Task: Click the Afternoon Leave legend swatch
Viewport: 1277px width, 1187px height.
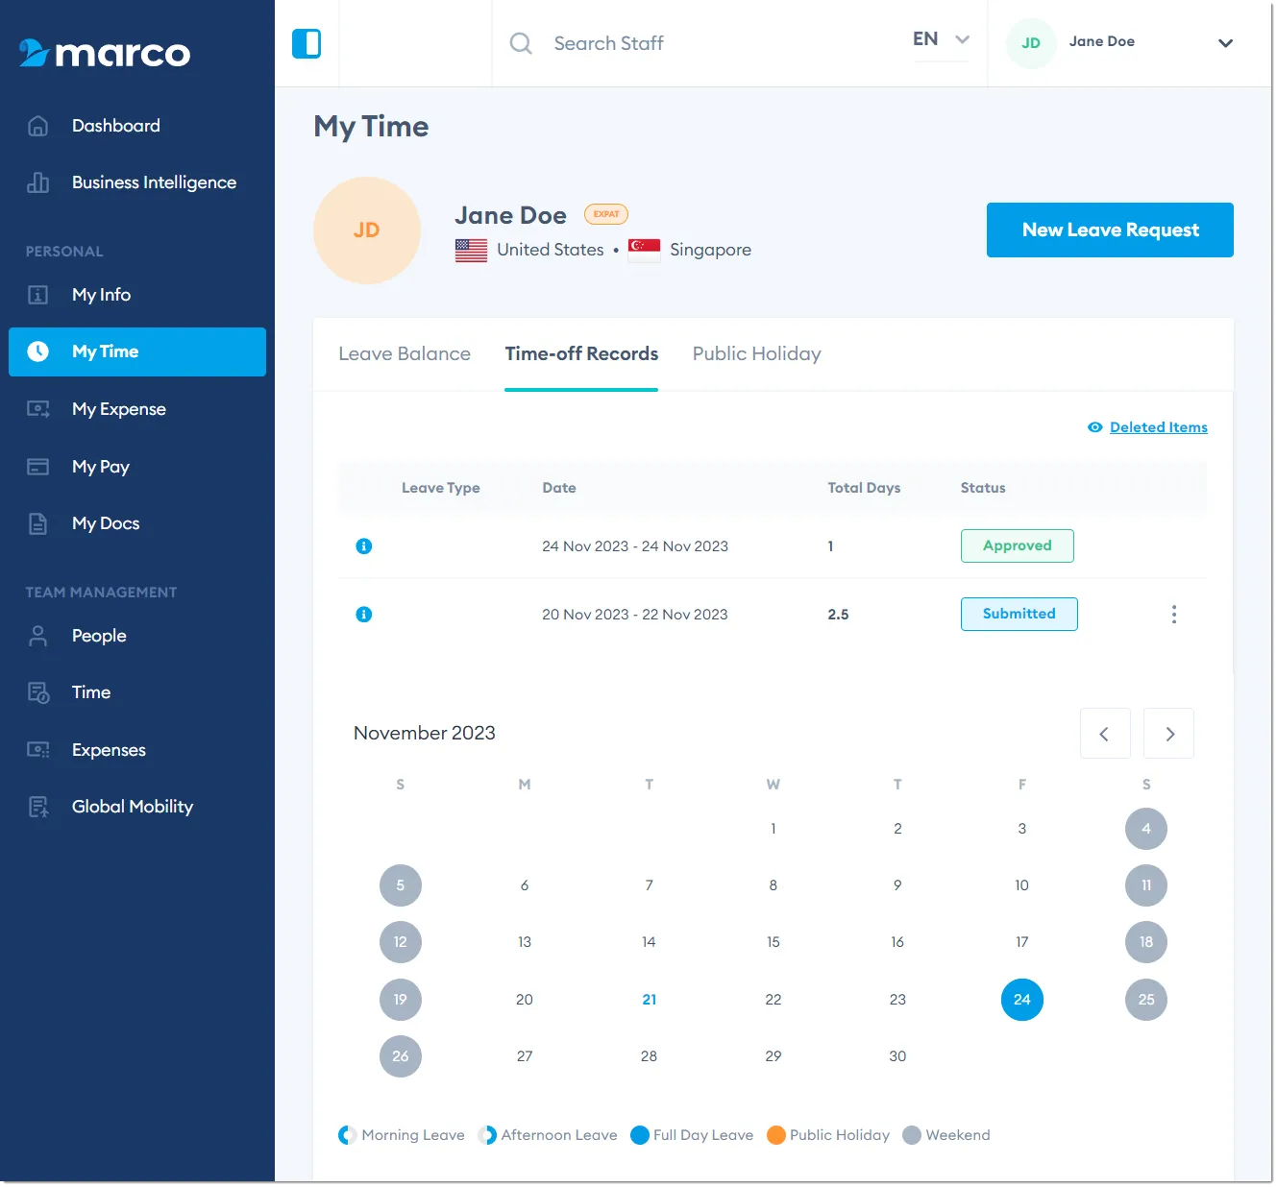Action: pos(487,1136)
